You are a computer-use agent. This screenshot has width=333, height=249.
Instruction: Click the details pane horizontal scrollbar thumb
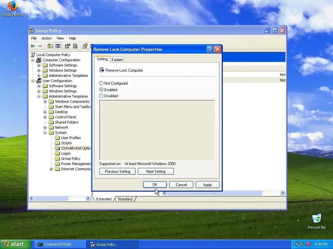[x=215, y=193]
